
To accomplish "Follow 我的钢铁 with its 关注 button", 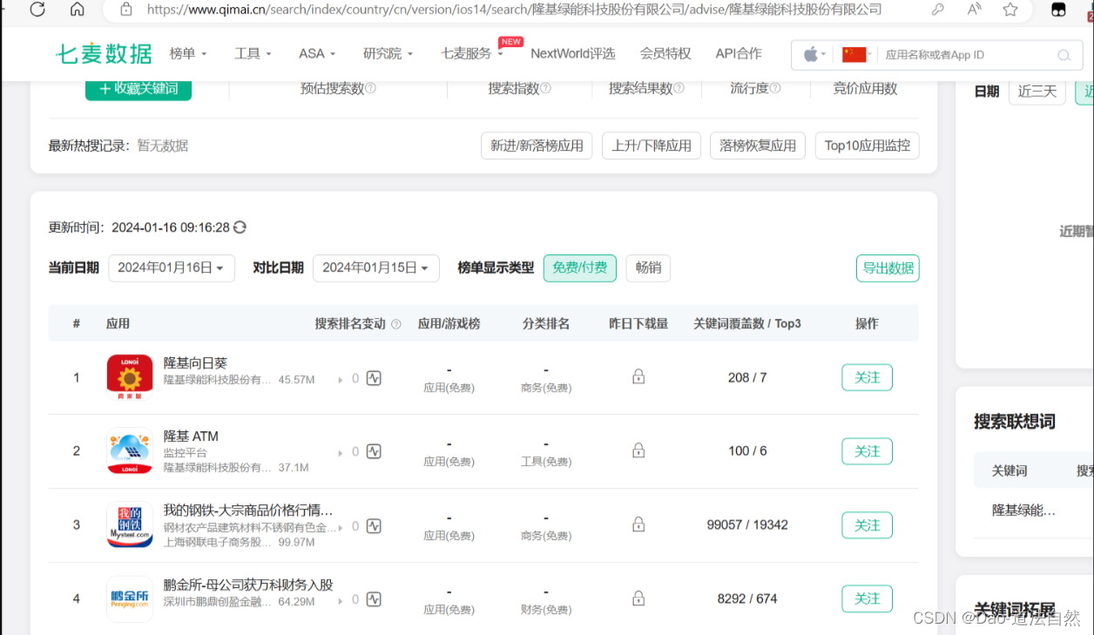I will click(x=867, y=525).
